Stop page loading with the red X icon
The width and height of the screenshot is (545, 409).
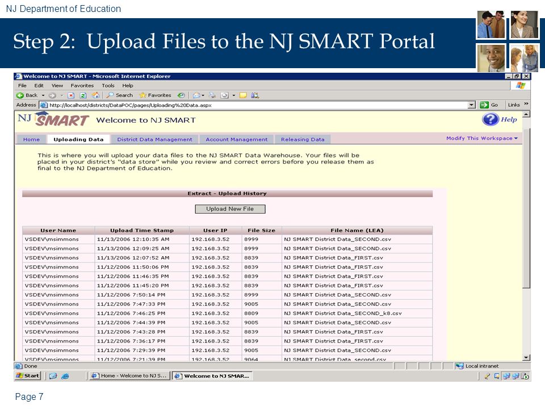point(71,95)
